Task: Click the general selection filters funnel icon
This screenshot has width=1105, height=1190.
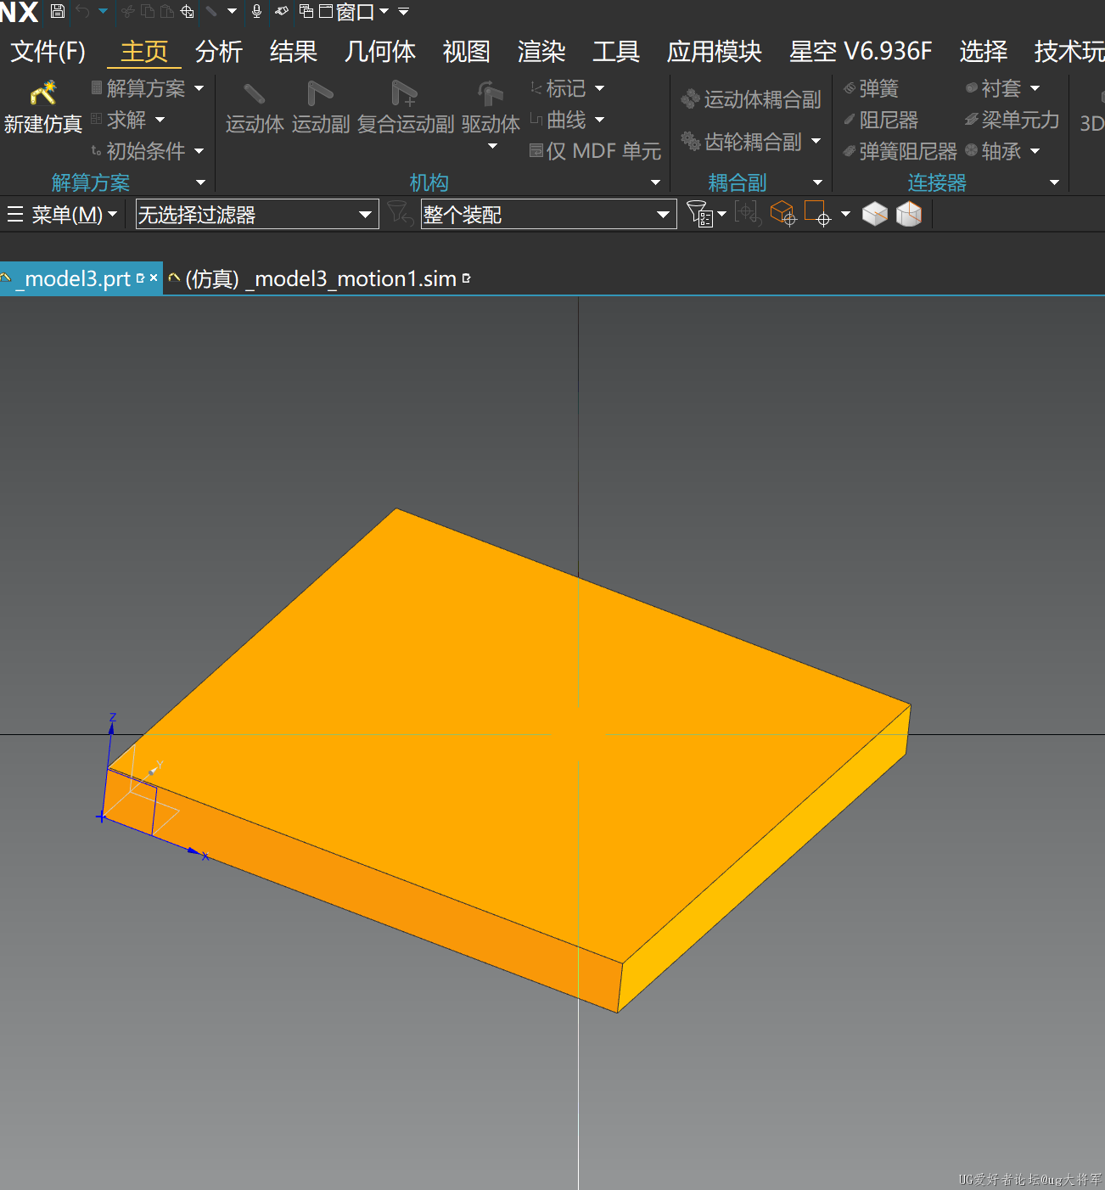Action: point(699,214)
